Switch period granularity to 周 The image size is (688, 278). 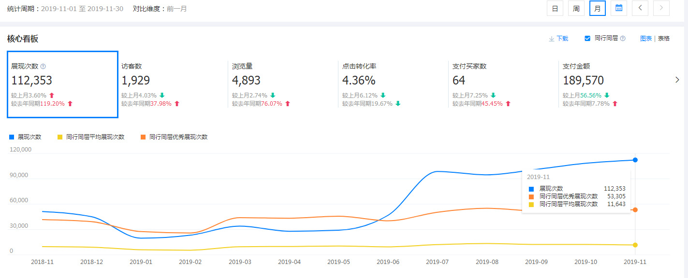pos(576,8)
